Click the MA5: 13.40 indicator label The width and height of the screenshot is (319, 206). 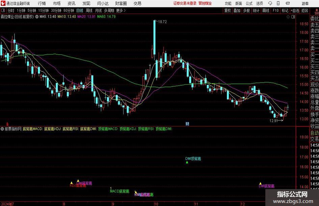tap(48, 17)
